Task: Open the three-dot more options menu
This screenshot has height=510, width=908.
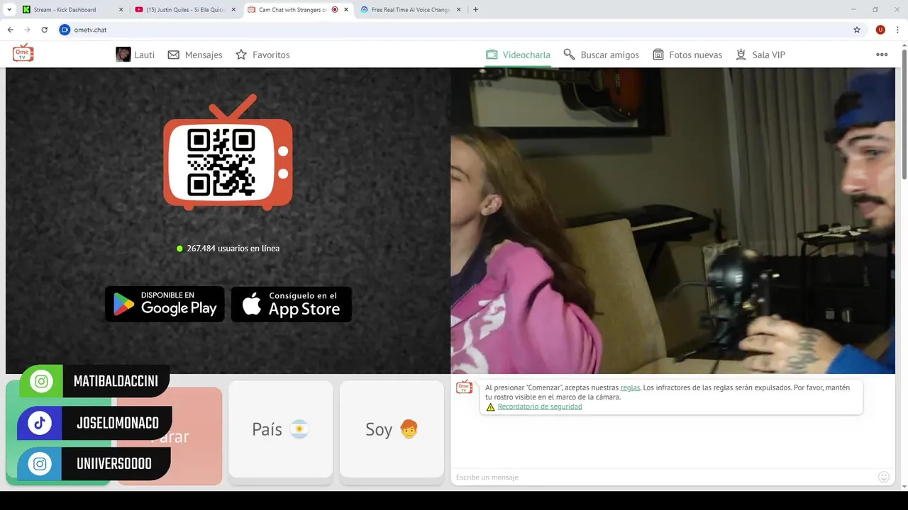Action: [882, 55]
